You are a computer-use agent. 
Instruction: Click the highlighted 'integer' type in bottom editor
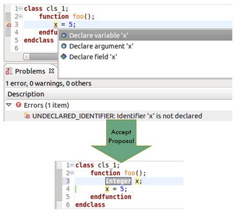point(118,181)
